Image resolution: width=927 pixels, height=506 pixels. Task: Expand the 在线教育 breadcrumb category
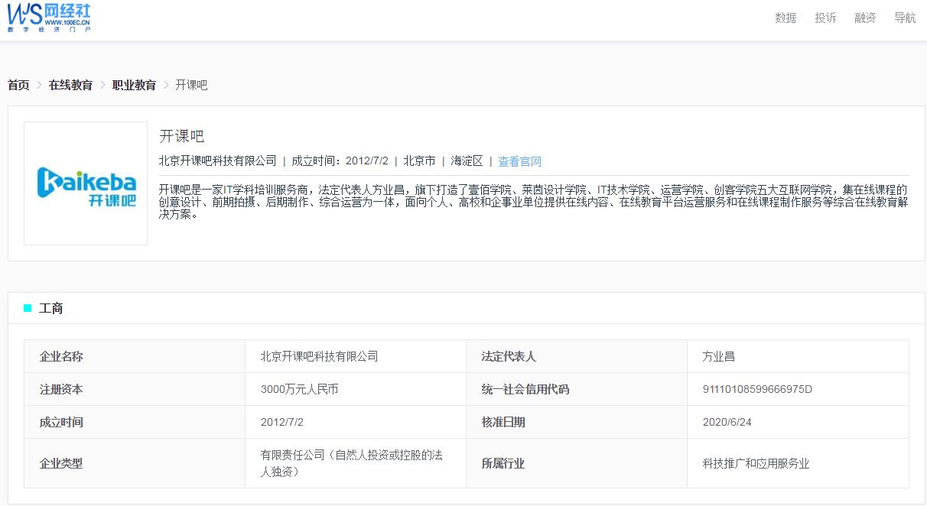(69, 85)
